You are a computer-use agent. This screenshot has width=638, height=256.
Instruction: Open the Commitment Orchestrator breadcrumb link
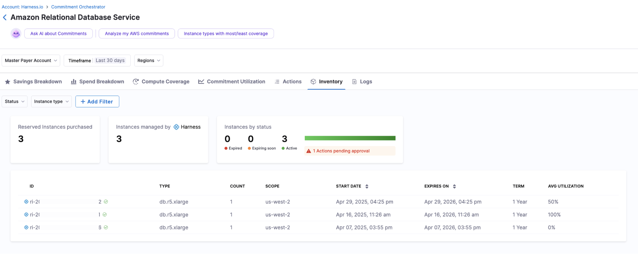[x=78, y=7]
